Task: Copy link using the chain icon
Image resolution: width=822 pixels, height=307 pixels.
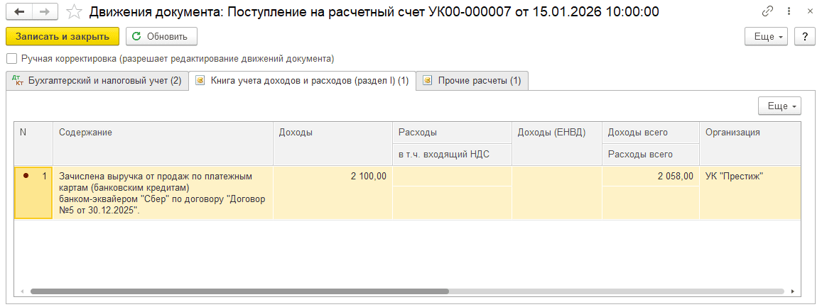Action: [767, 12]
